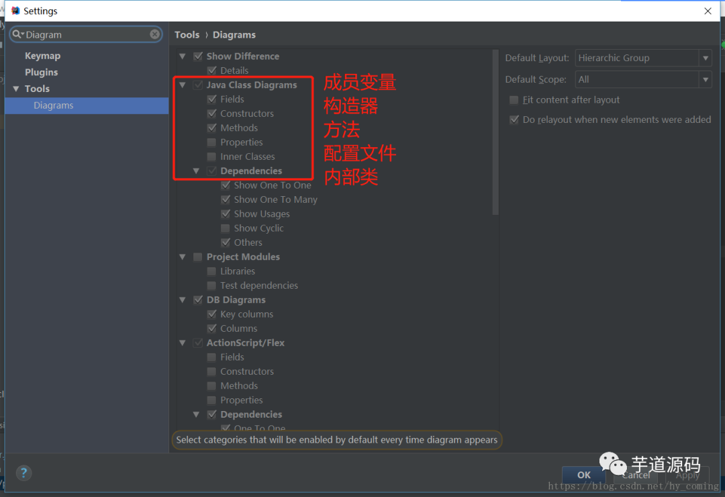Toggle Do relayout when new elements added

[x=514, y=120]
